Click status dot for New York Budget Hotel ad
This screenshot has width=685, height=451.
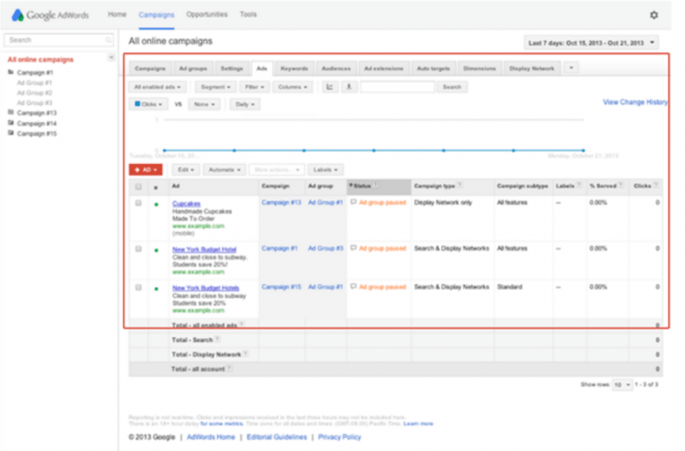coord(156,250)
